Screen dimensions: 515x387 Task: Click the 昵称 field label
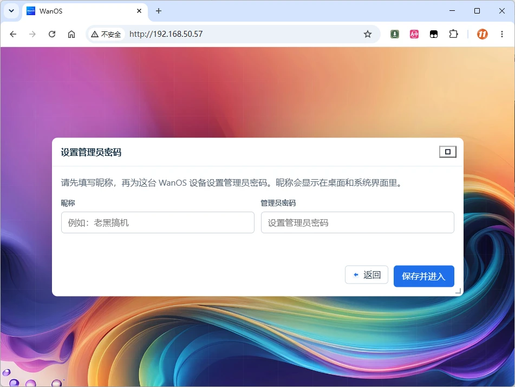pyautogui.click(x=68, y=203)
